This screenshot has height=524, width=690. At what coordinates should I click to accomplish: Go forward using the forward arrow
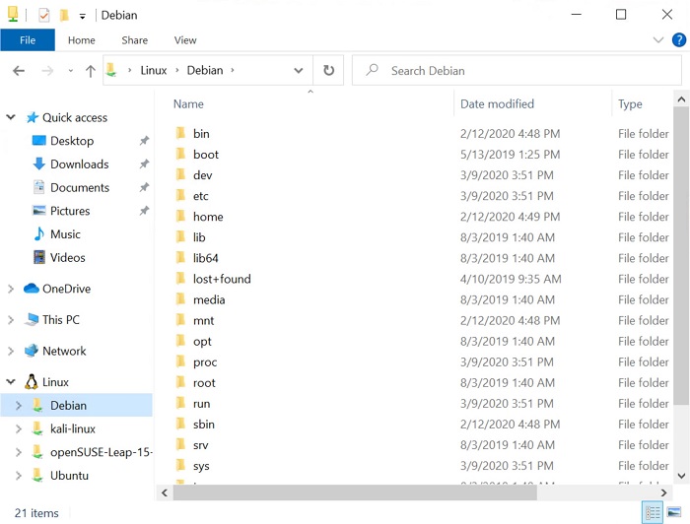[x=47, y=70]
